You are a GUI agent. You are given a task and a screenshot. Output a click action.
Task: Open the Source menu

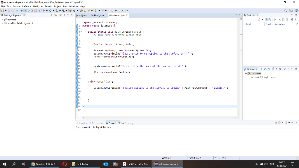click(16, 6)
